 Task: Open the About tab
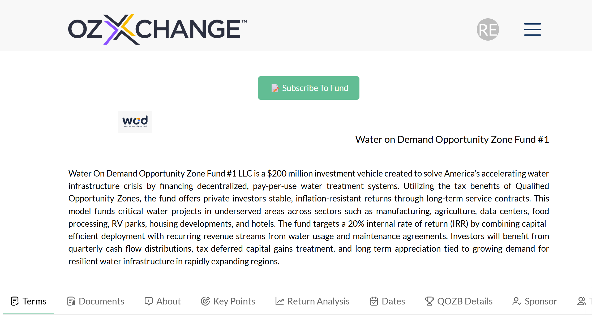click(168, 301)
